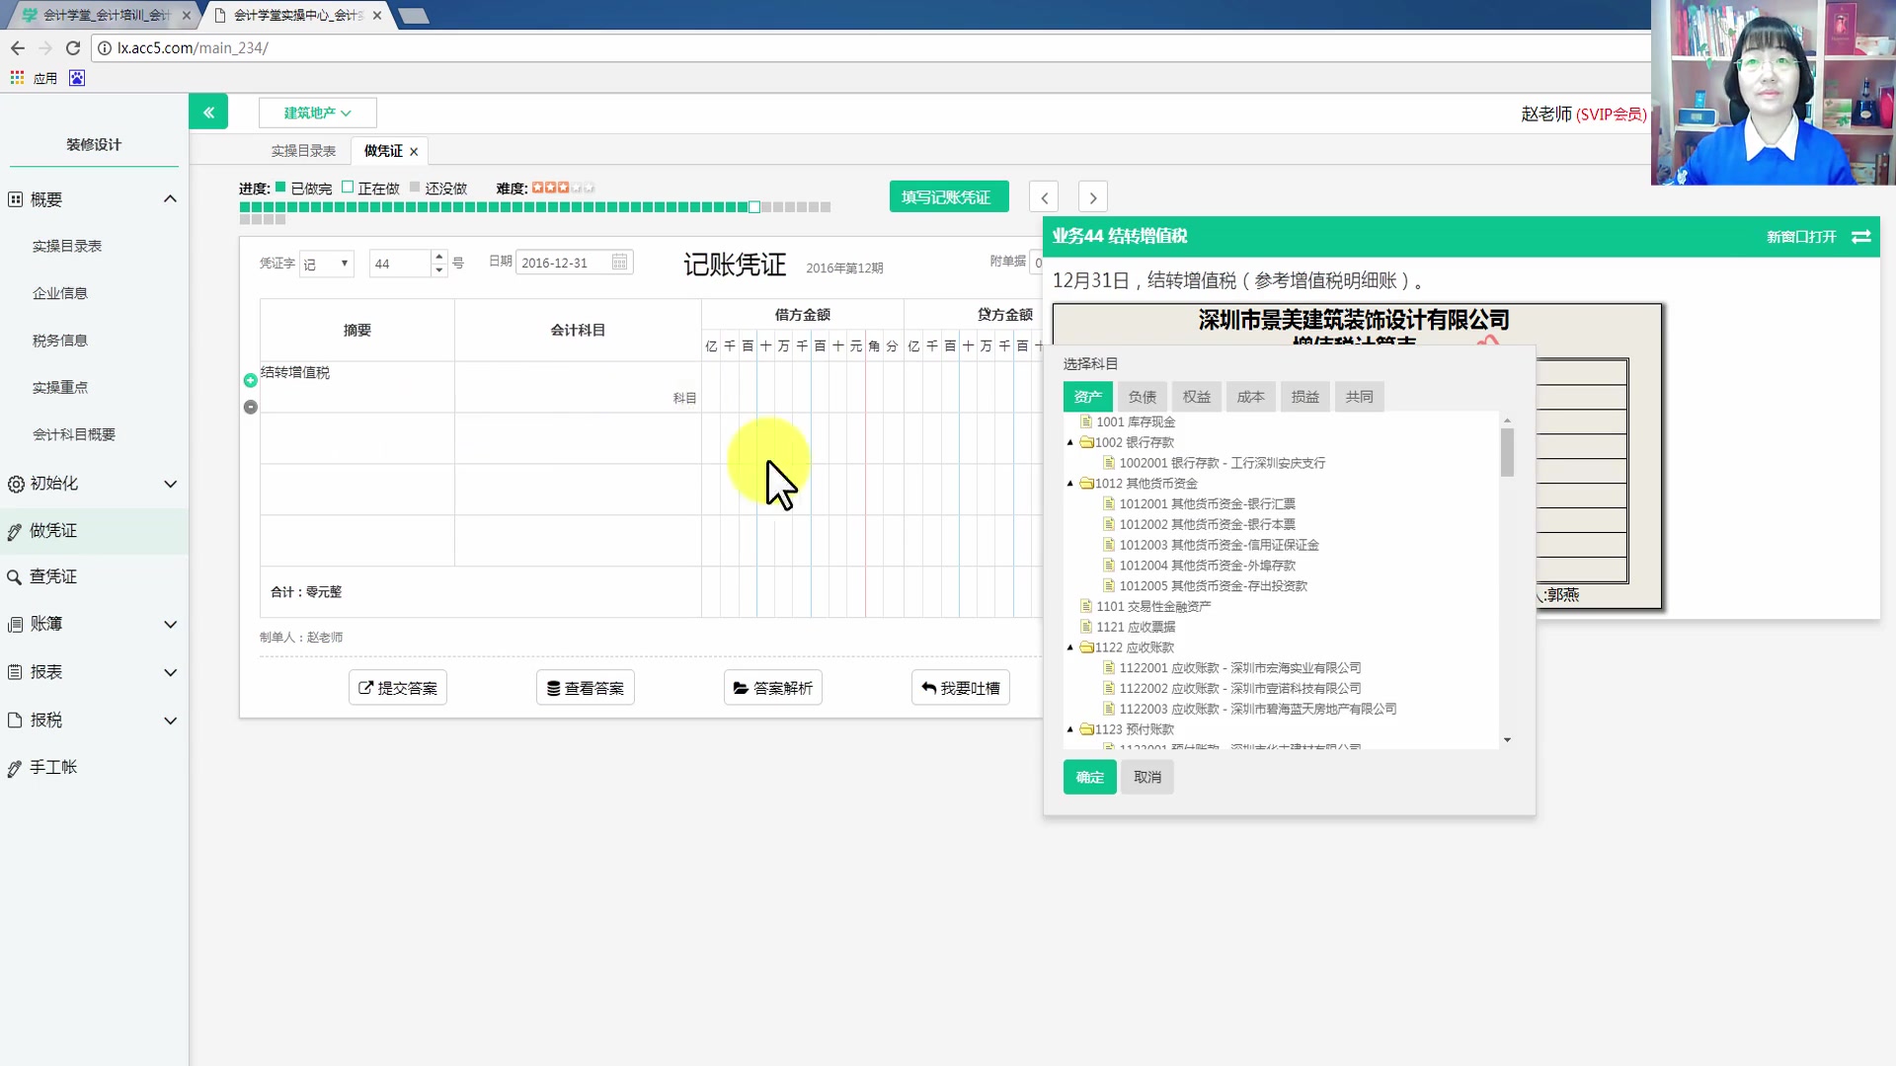Viewport: 1896px width, 1066px height.
Task: Select the 1001 库存现金 account entry
Action: pos(1136,421)
